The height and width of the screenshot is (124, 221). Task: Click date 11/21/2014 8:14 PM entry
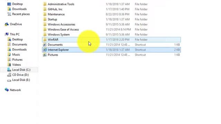[118, 30]
